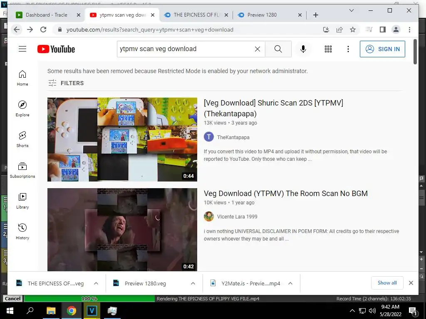Clear the search query with the X icon
426x319 pixels.
click(257, 49)
